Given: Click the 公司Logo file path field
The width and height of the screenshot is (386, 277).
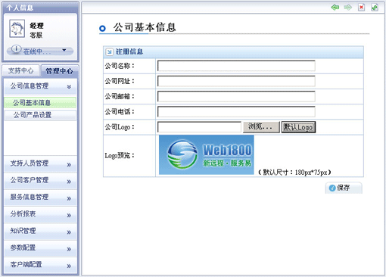Looking at the screenshot, I should [x=199, y=127].
